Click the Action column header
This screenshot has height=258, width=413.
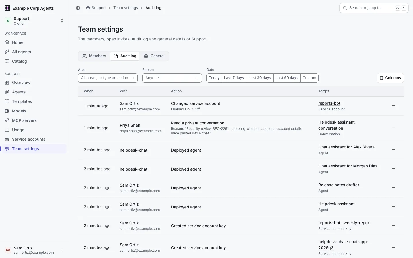tap(176, 91)
